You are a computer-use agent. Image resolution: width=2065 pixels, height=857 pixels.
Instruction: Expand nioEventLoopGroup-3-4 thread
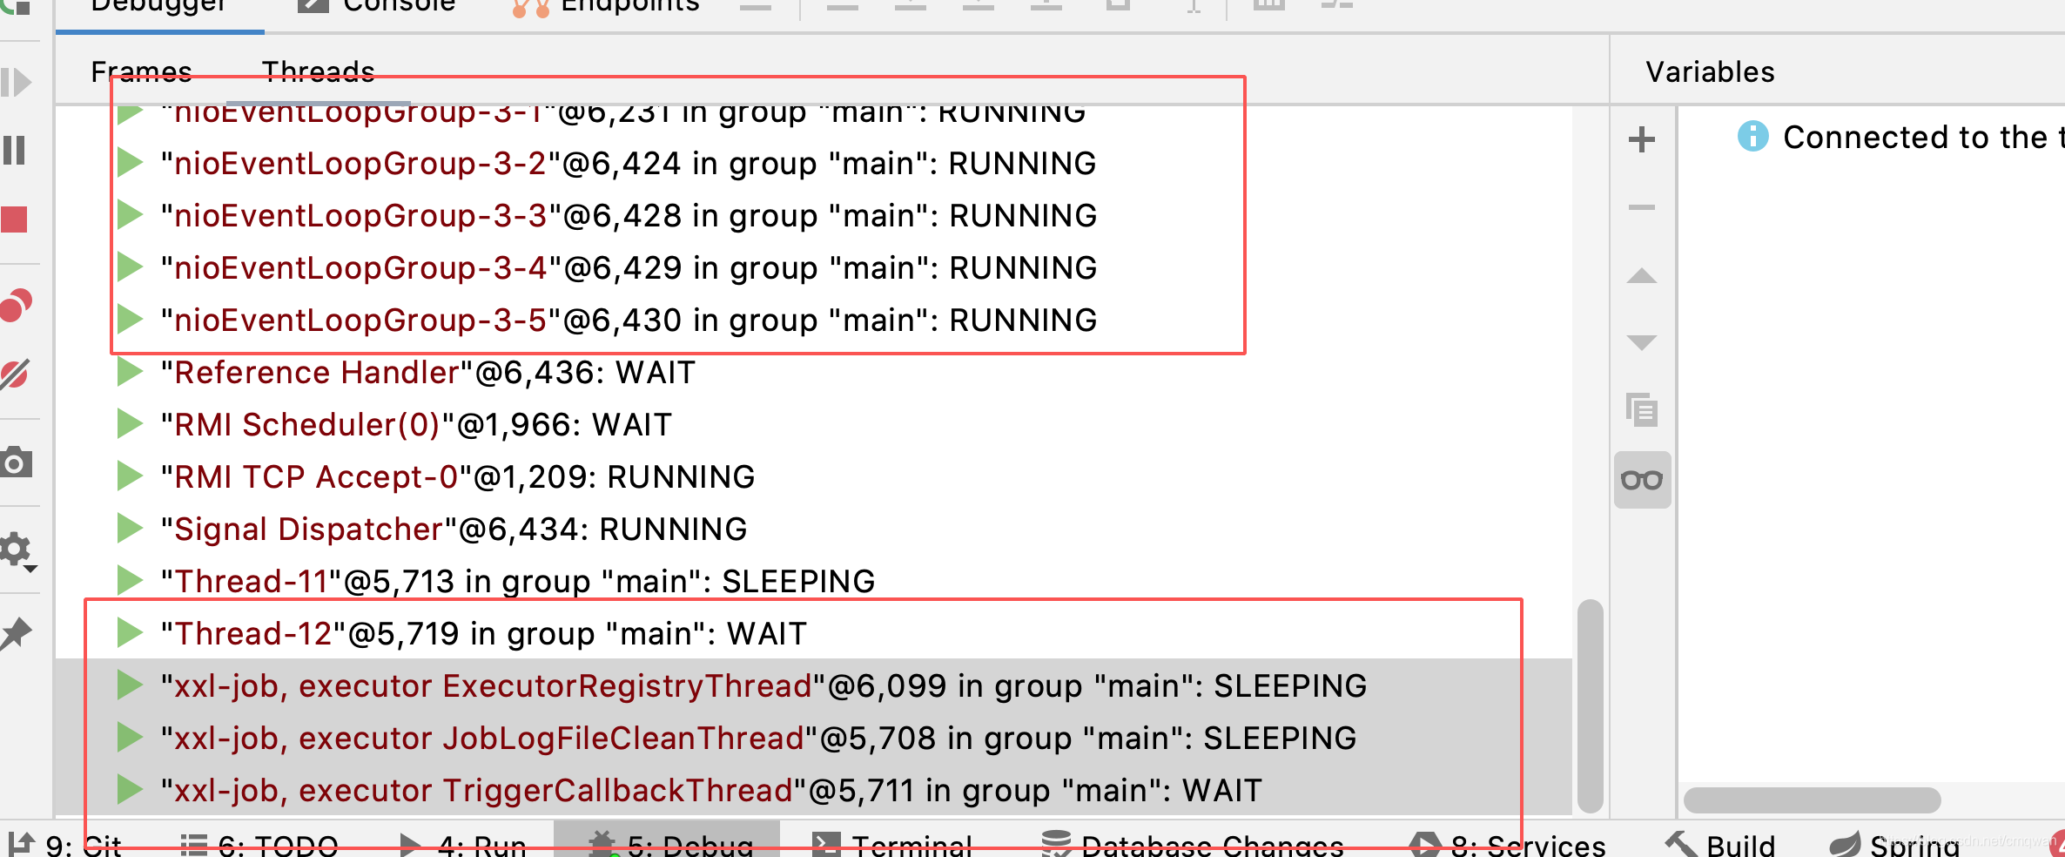pos(130,267)
